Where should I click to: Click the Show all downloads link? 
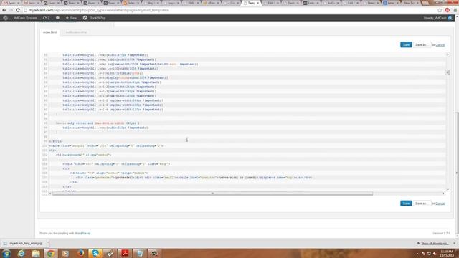tap(435, 244)
